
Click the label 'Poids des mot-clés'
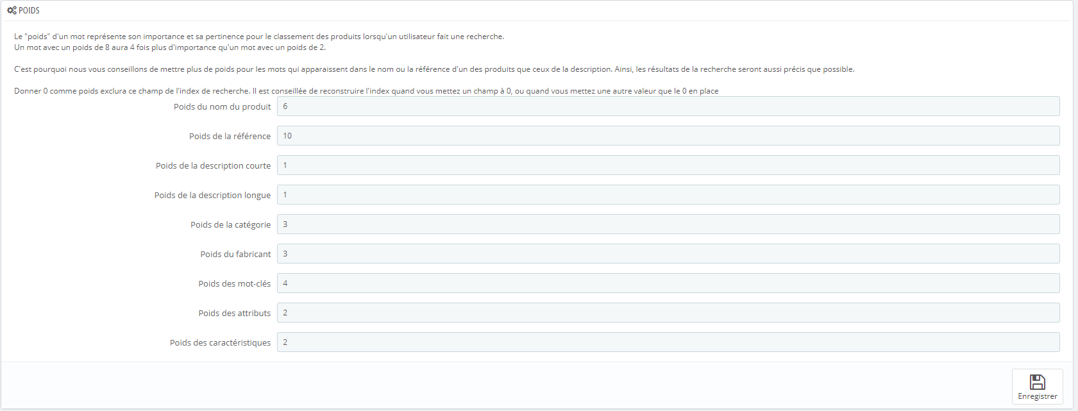click(235, 284)
